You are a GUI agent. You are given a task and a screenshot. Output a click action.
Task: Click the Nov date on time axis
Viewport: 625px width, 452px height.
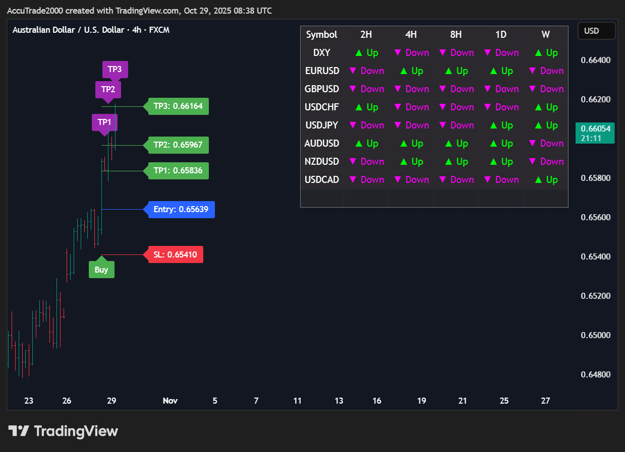(170, 401)
